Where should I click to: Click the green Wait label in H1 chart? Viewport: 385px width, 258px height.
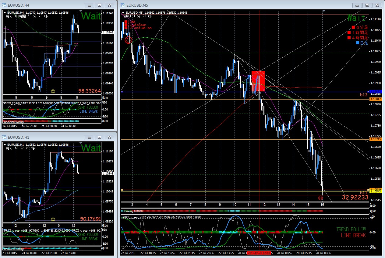91,148
